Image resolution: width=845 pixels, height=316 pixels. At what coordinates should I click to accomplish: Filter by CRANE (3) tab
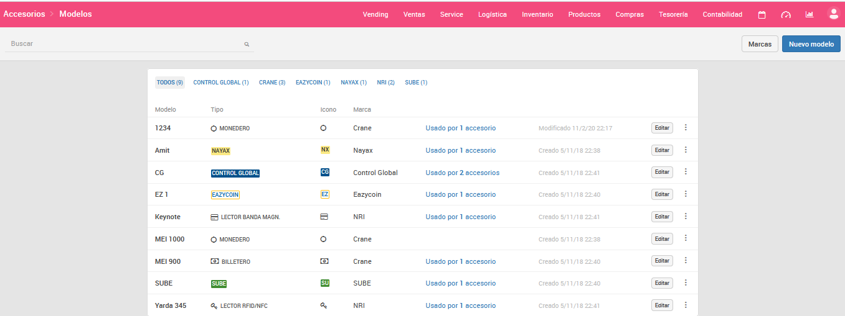click(272, 82)
